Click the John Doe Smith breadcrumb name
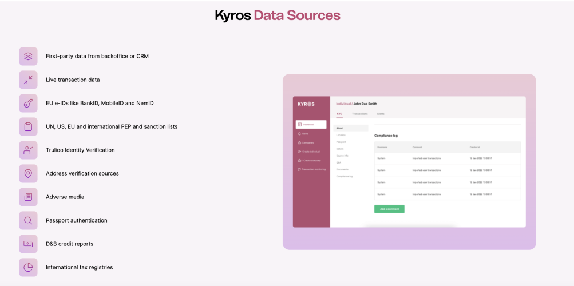The width and height of the screenshot is (574, 286). [x=365, y=104]
